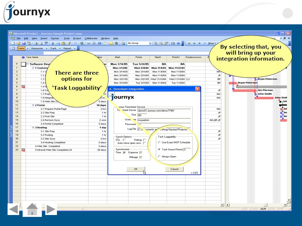Screen dimensions: 302x226
Task: Click the green Indent right arrow
Action: click(194, 43)
